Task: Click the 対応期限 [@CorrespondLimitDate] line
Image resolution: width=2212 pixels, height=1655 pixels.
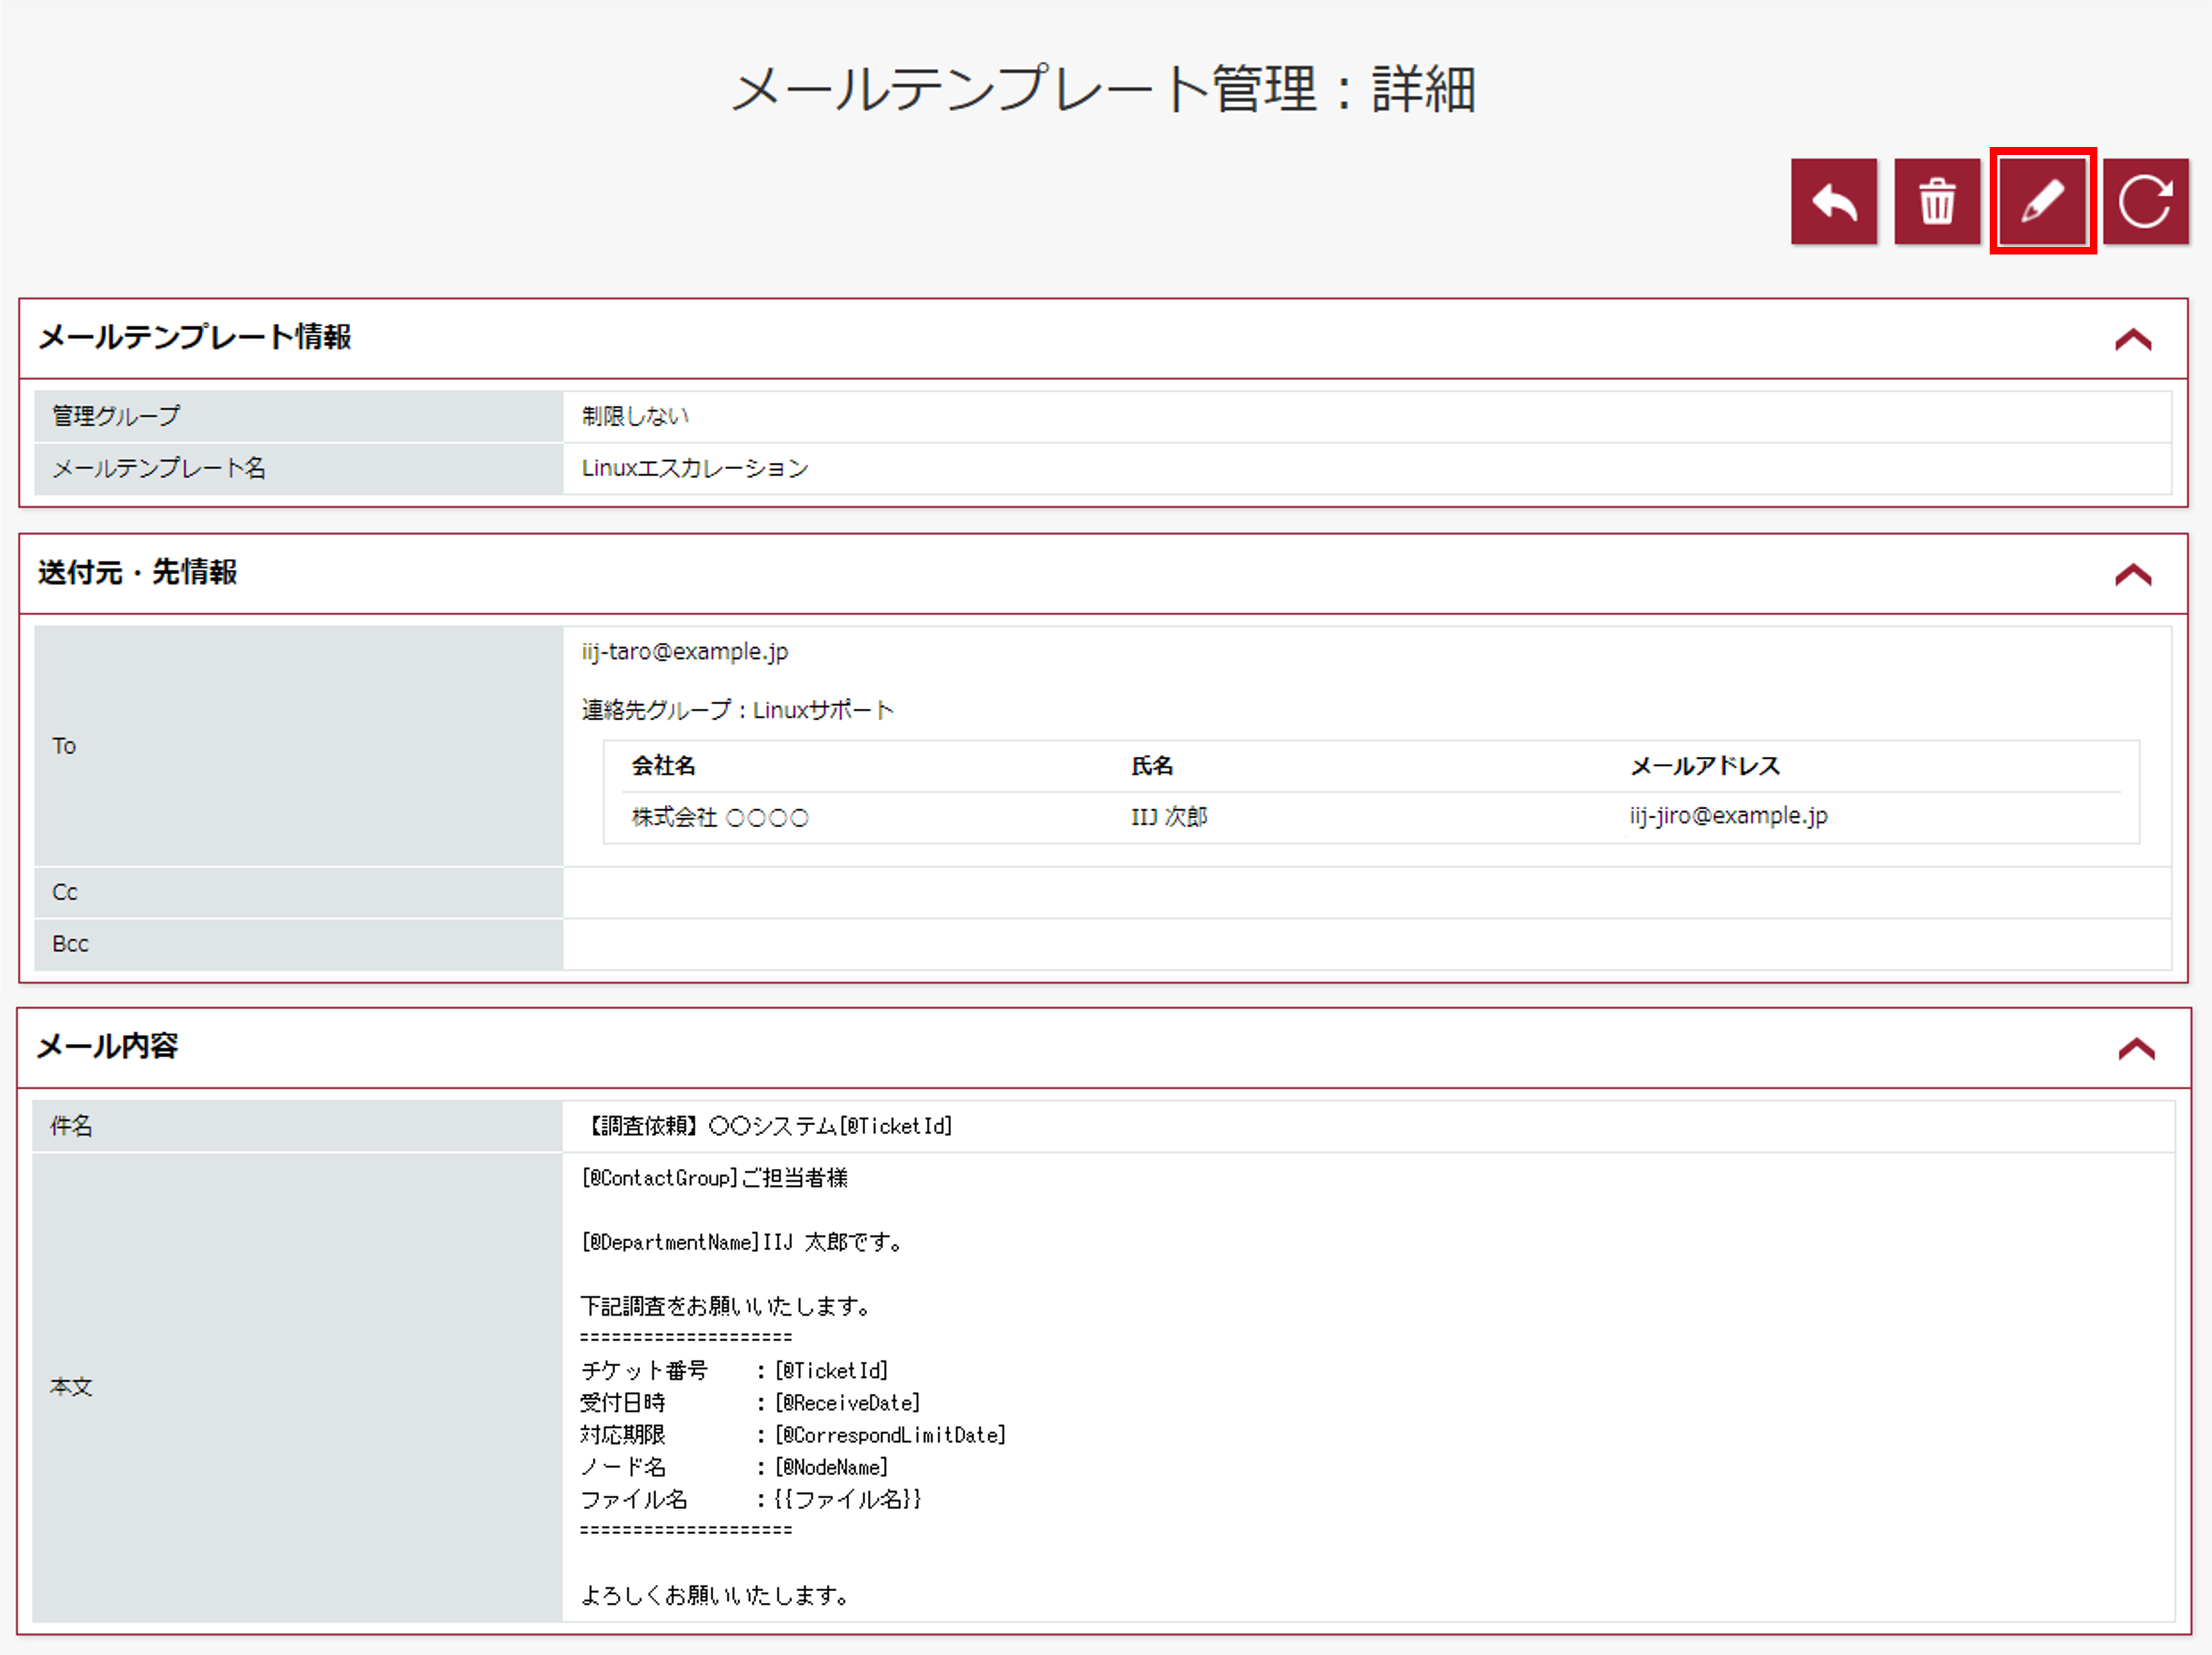Action: click(793, 1435)
